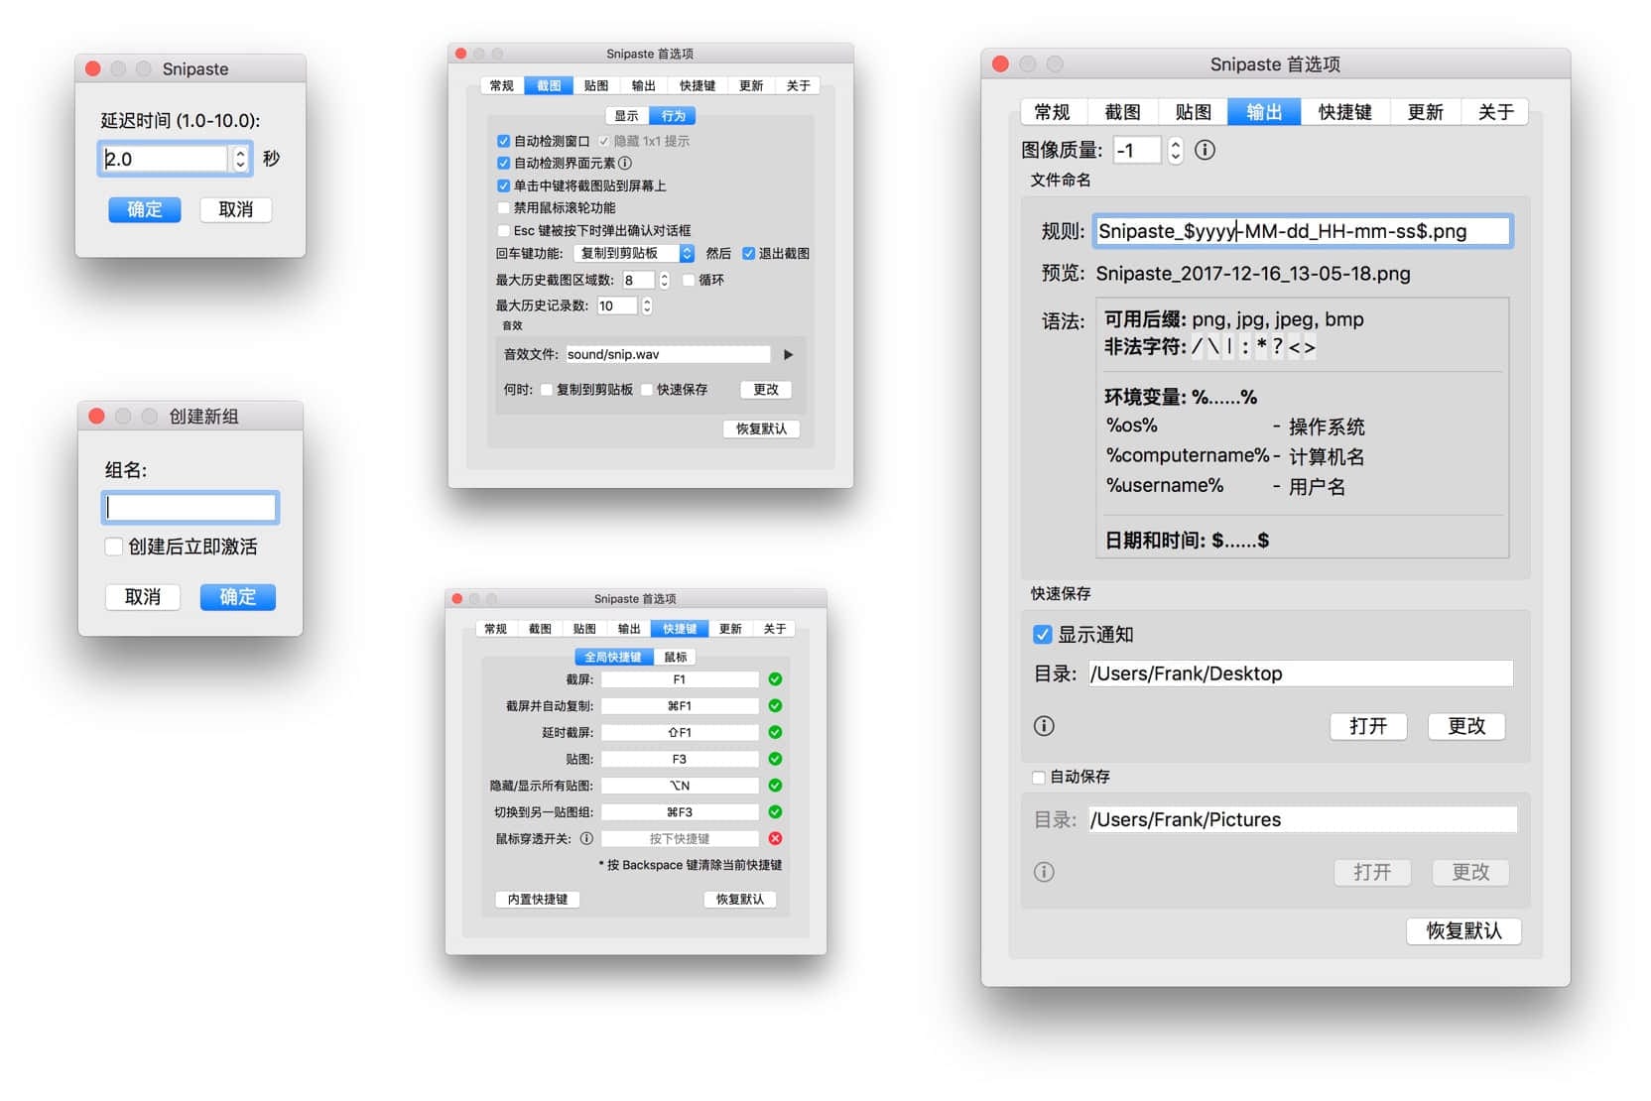1651x1101 pixels.
Task: Click 更改 for sound effect file
Action: coord(766,390)
